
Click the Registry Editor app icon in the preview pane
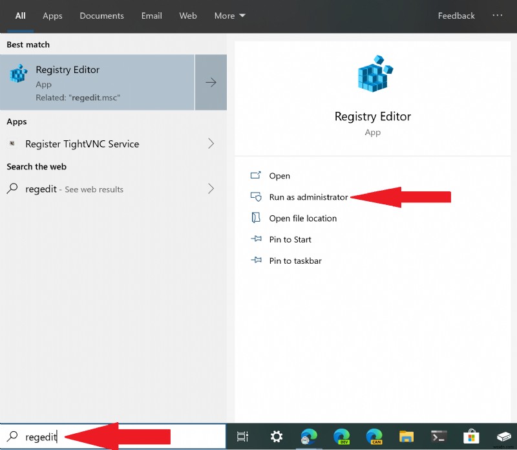pos(372,73)
